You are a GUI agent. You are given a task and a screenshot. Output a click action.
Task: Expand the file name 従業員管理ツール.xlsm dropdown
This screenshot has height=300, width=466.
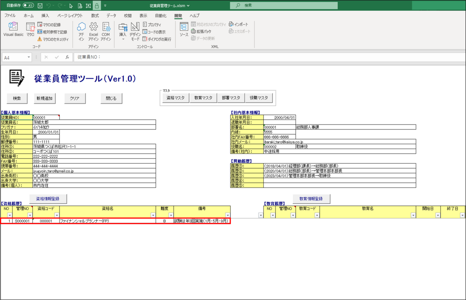pyautogui.click(x=188, y=6)
